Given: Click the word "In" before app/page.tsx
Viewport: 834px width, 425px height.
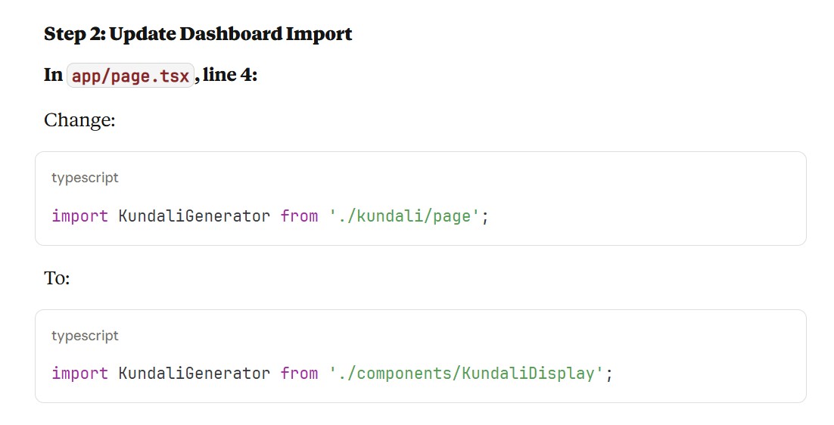Looking at the screenshot, I should 53,76.
